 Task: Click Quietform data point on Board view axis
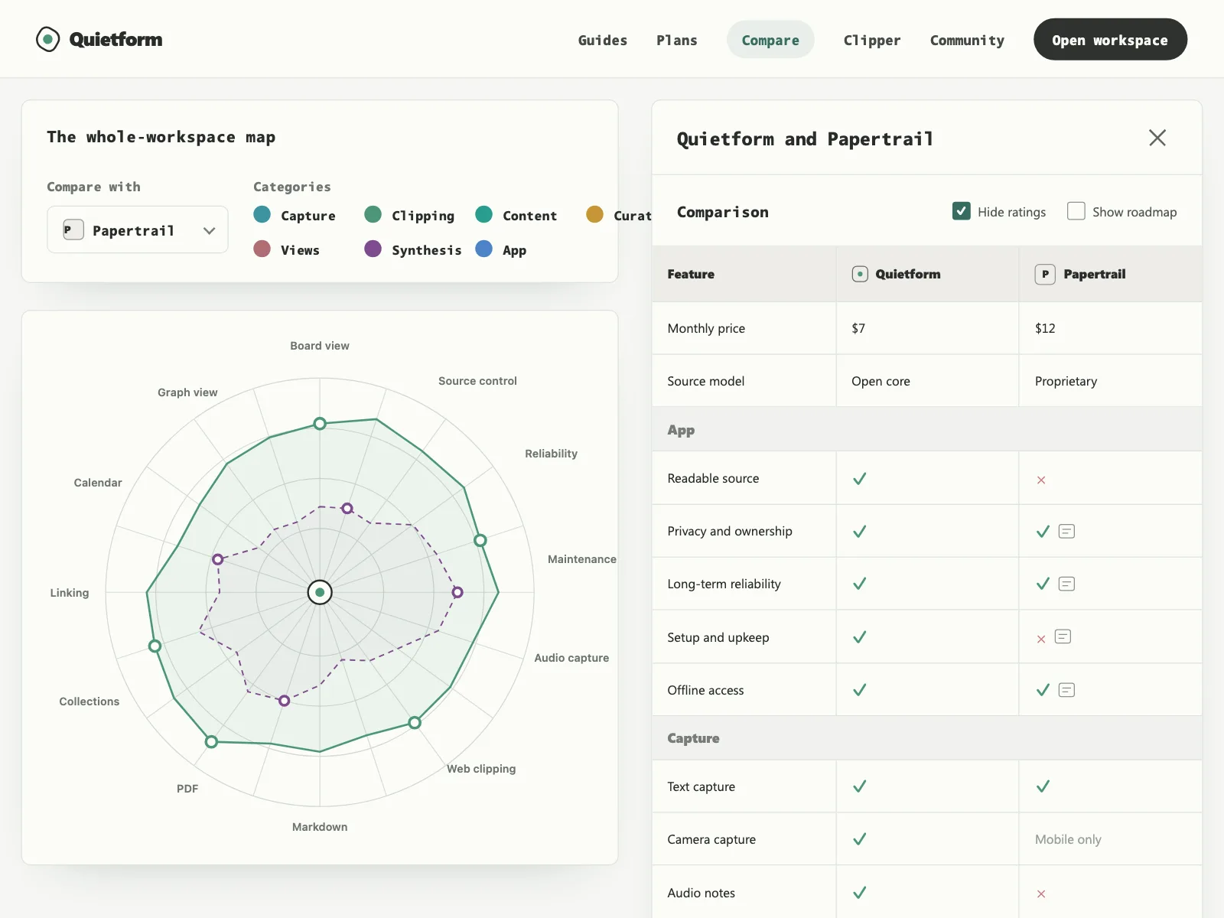(320, 424)
